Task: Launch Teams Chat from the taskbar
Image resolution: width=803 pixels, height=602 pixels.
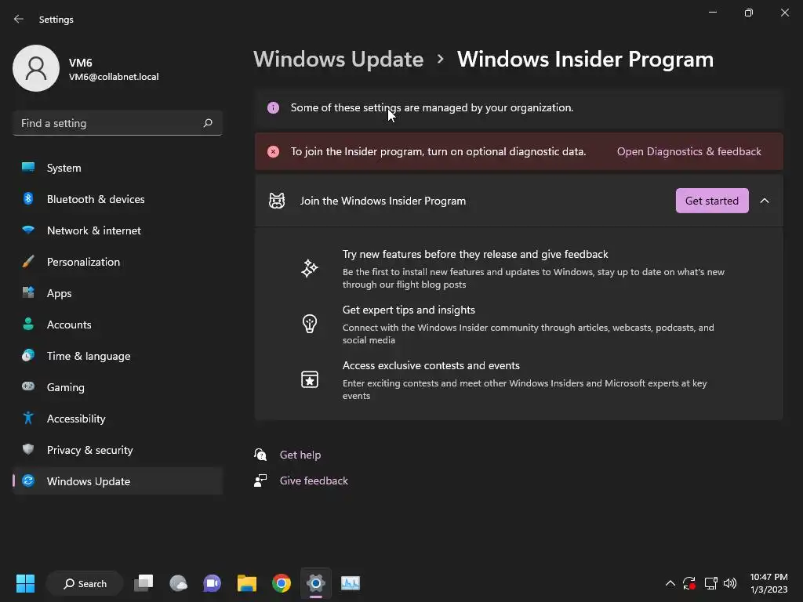Action: tap(212, 583)
